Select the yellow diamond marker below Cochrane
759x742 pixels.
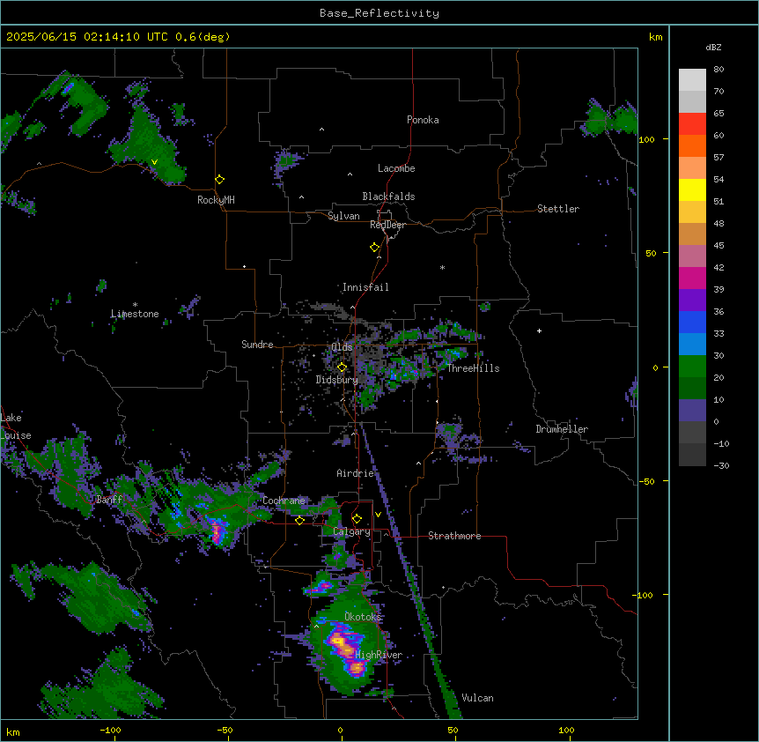tap(299, 520)
